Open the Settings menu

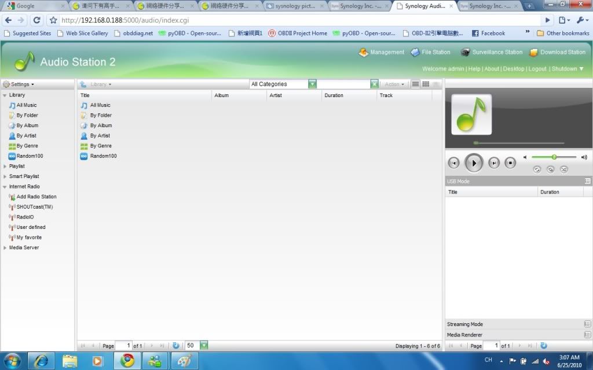(19, 84)
